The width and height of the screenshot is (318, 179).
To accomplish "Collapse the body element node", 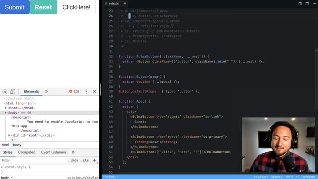I will [6, 113].
